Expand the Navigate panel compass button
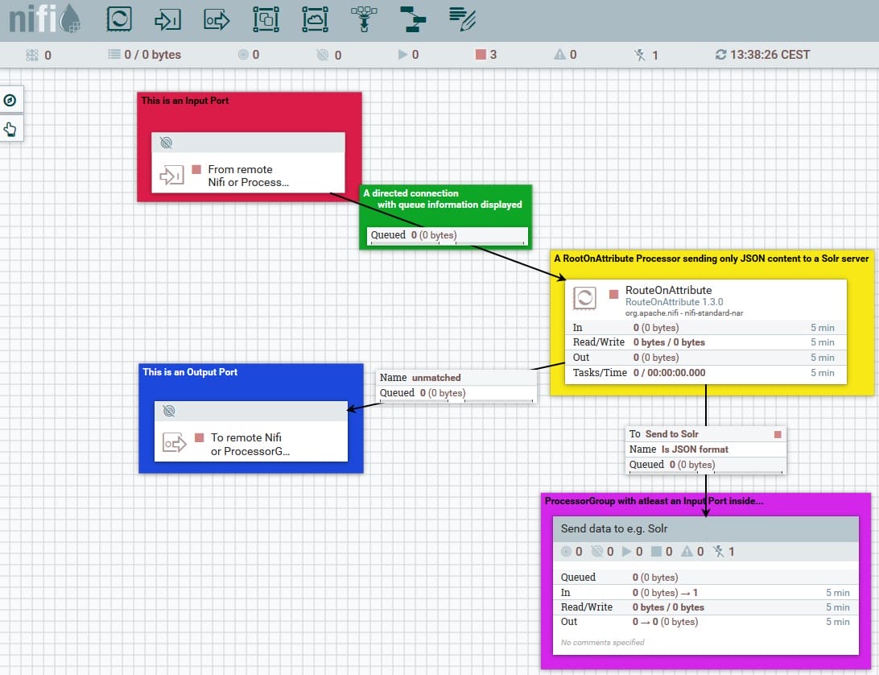Viewport: 879px width, 675px height. (10, 101)
